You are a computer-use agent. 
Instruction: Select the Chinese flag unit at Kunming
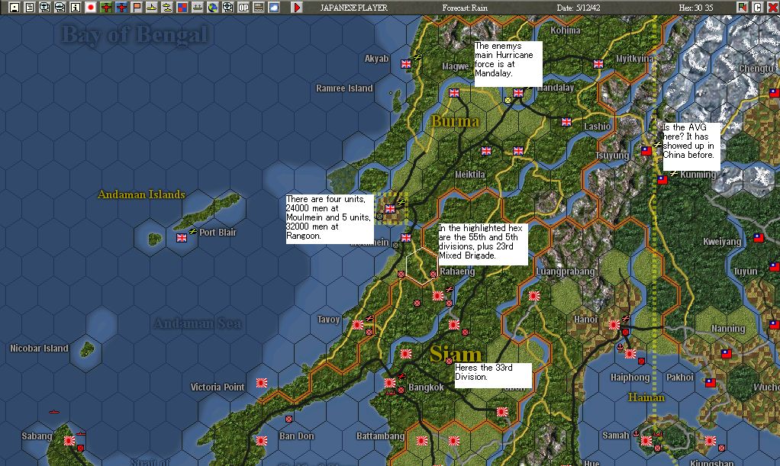pyautogui.click(x=662, y=180)
